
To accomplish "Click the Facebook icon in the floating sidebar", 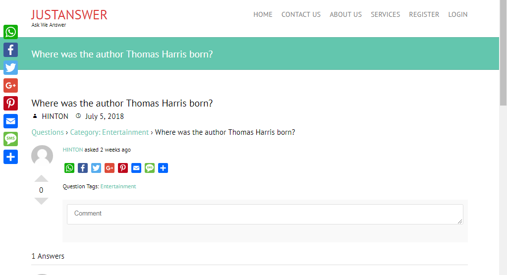I will point(10,50).
